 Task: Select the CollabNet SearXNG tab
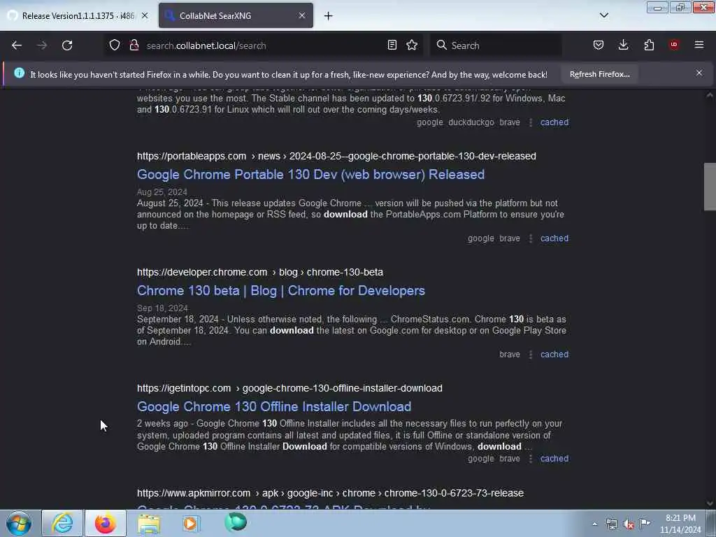pos(236,15)
